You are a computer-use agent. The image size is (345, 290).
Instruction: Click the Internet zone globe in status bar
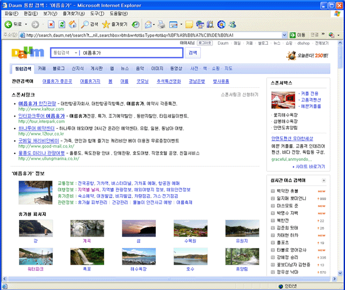point(281,286)
